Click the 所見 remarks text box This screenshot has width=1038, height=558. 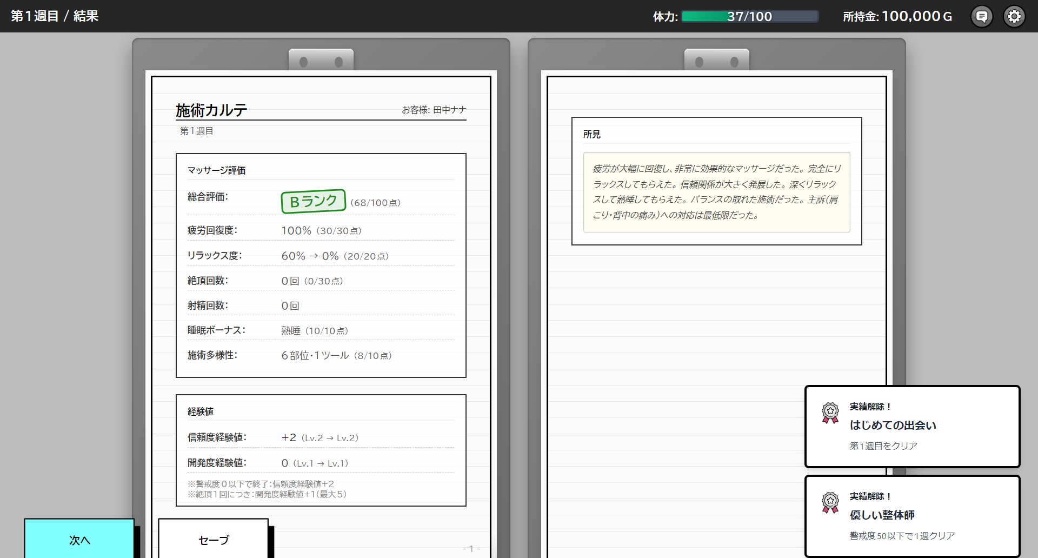pos(716,192)
